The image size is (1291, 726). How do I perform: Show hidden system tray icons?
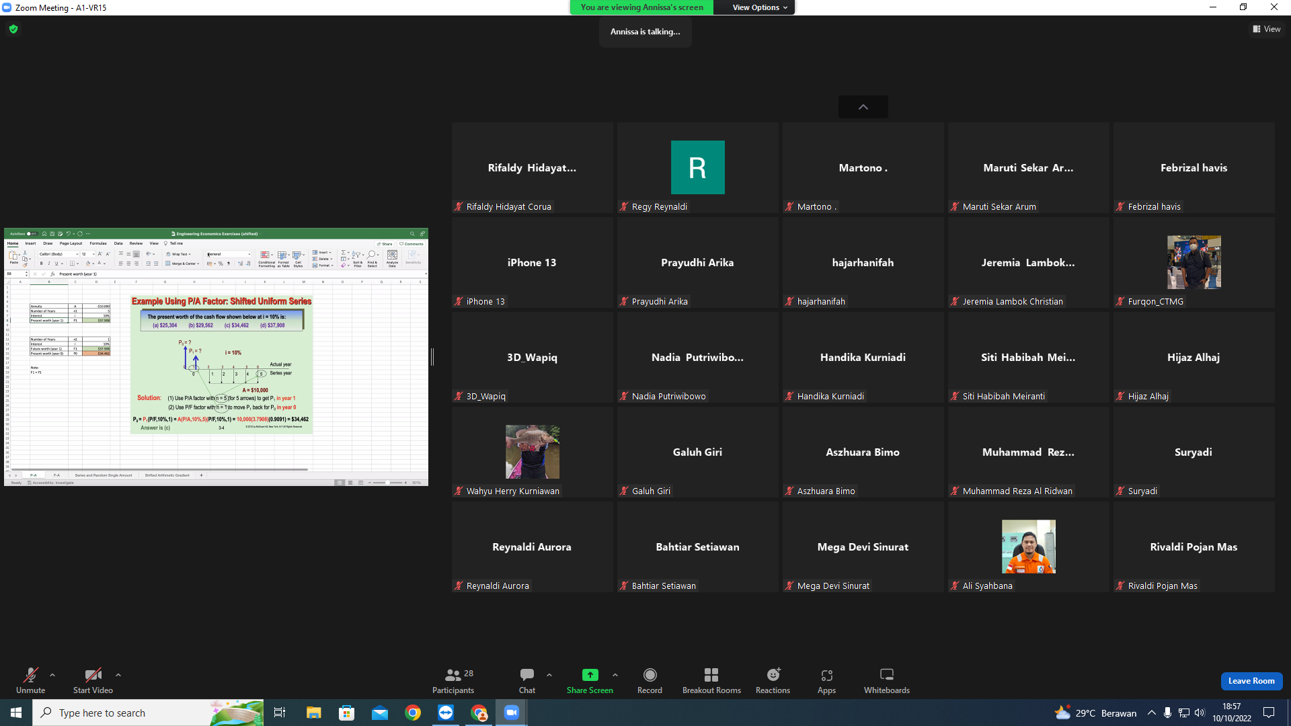pos(1151,713)
